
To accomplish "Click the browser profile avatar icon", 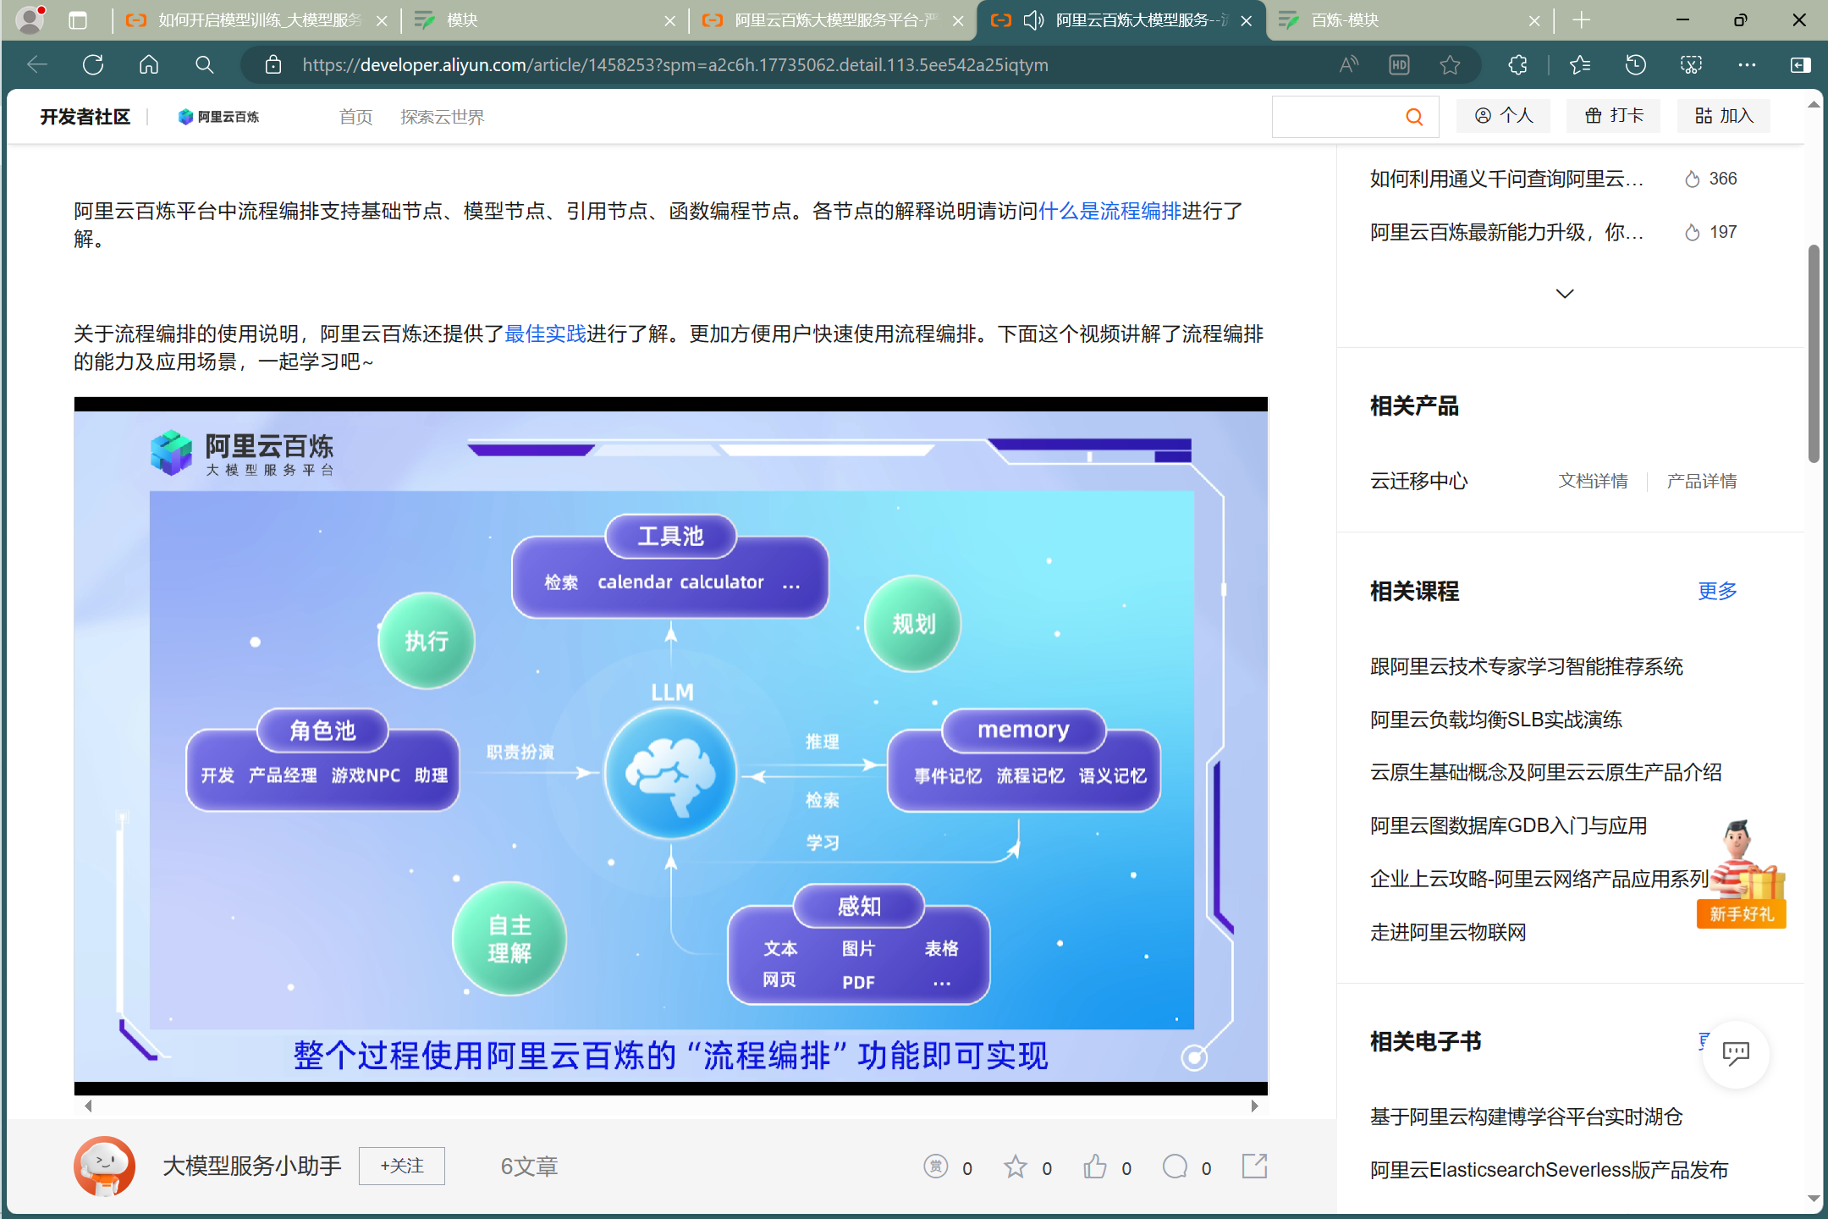I will coord(30,19).
